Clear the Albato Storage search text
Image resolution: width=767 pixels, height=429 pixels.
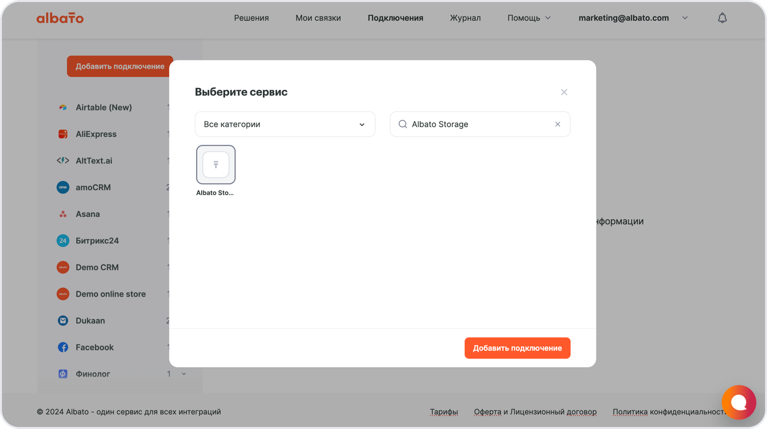[558, 124]
